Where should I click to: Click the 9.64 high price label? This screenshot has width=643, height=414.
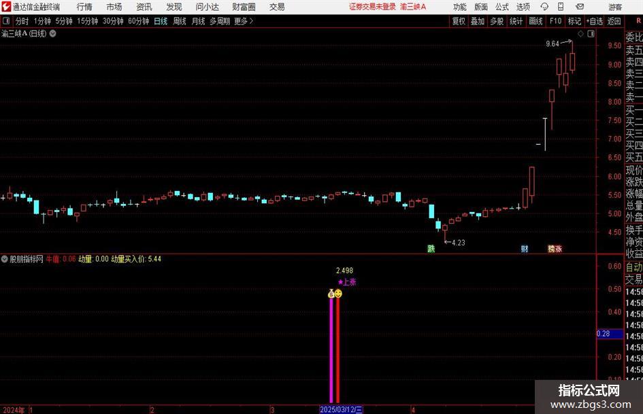(x=553, y=44)
